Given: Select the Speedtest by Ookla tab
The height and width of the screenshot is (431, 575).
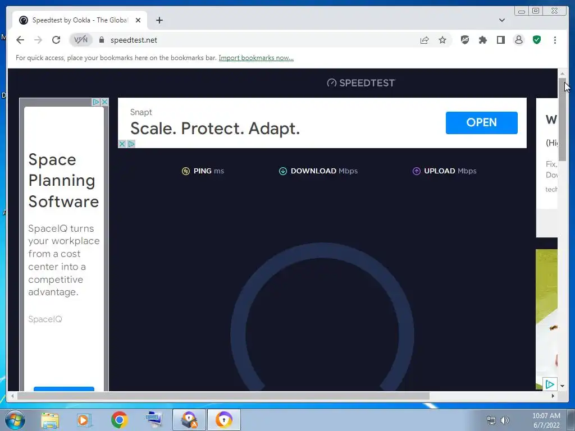Looking at the screenshot, I should click(x=80, y=20).
